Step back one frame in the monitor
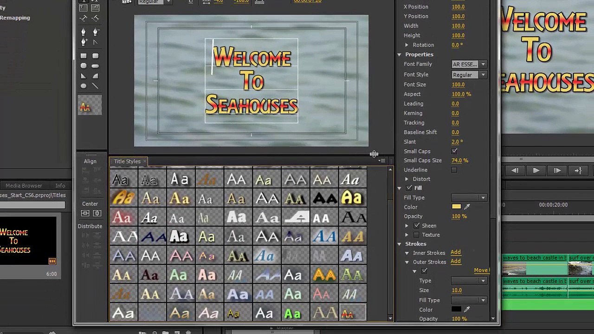This screenshot has height=334, width=594. click(x=515, y=171)
